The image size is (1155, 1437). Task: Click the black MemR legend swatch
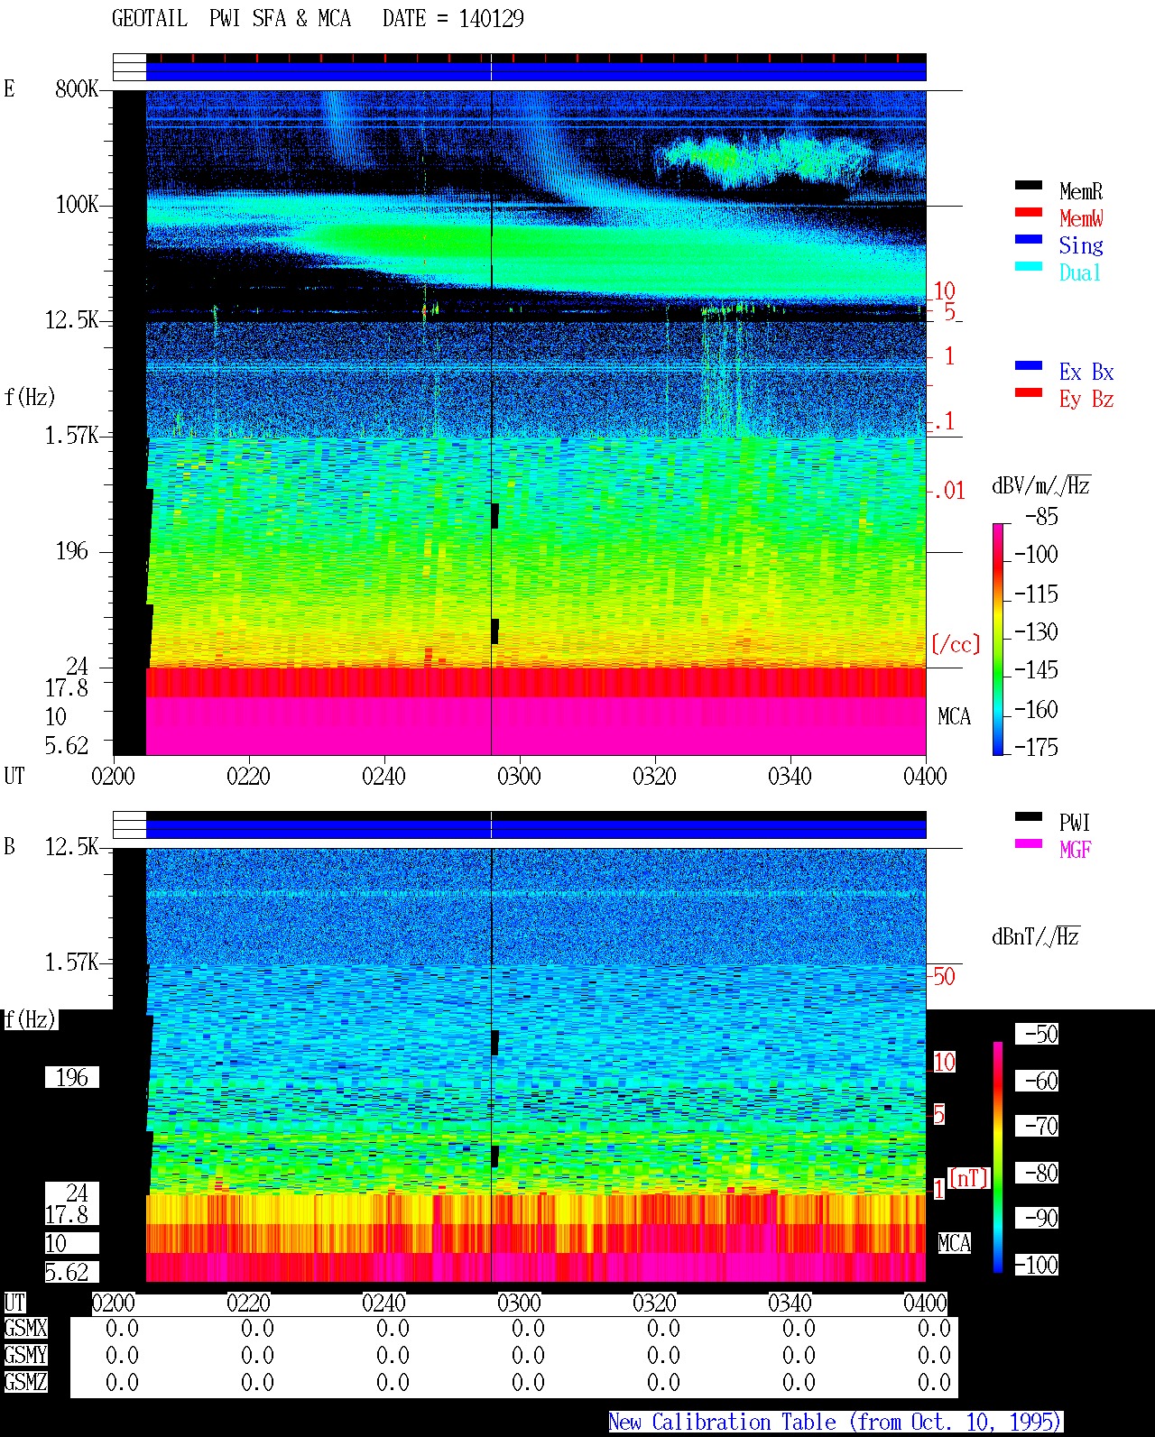pyautogui.click(x=1028, y=186)
